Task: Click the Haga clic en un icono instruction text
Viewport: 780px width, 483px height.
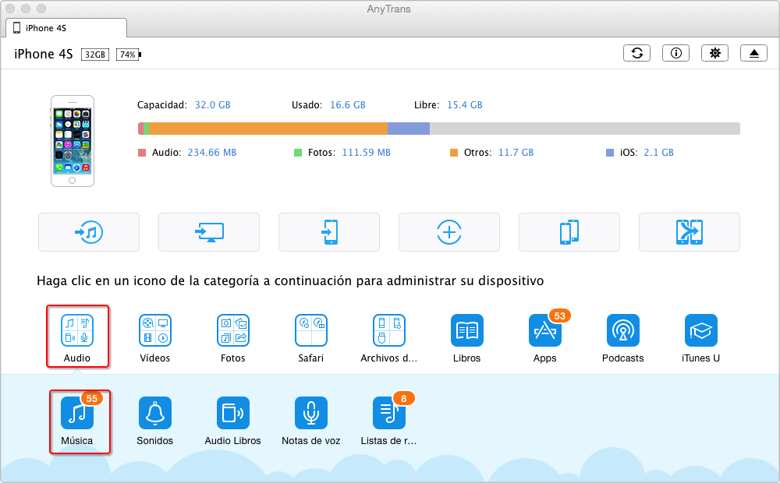Action: 290,280
